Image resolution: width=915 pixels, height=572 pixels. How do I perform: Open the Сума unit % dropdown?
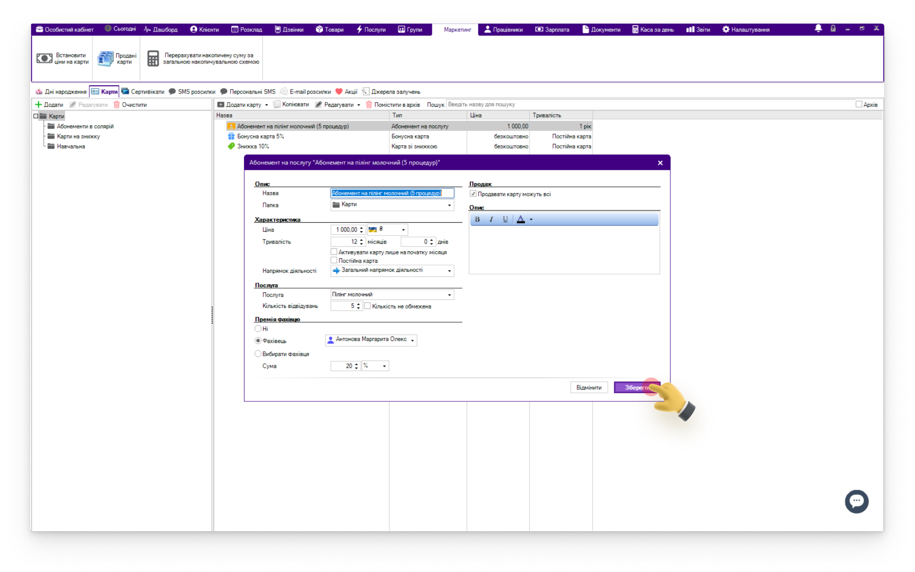click(384, 366)
